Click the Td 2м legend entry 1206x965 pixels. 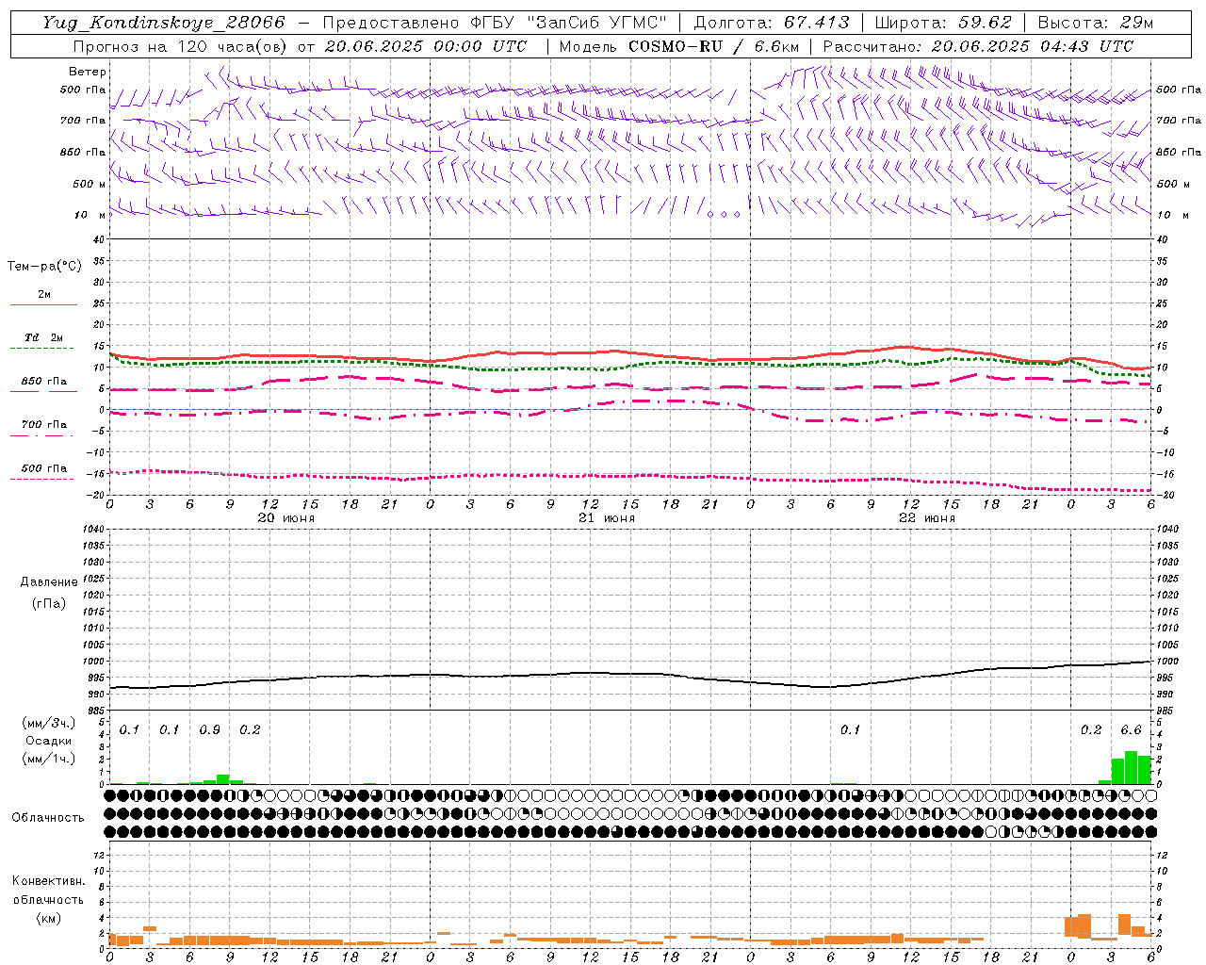click(x=44, y=337)
